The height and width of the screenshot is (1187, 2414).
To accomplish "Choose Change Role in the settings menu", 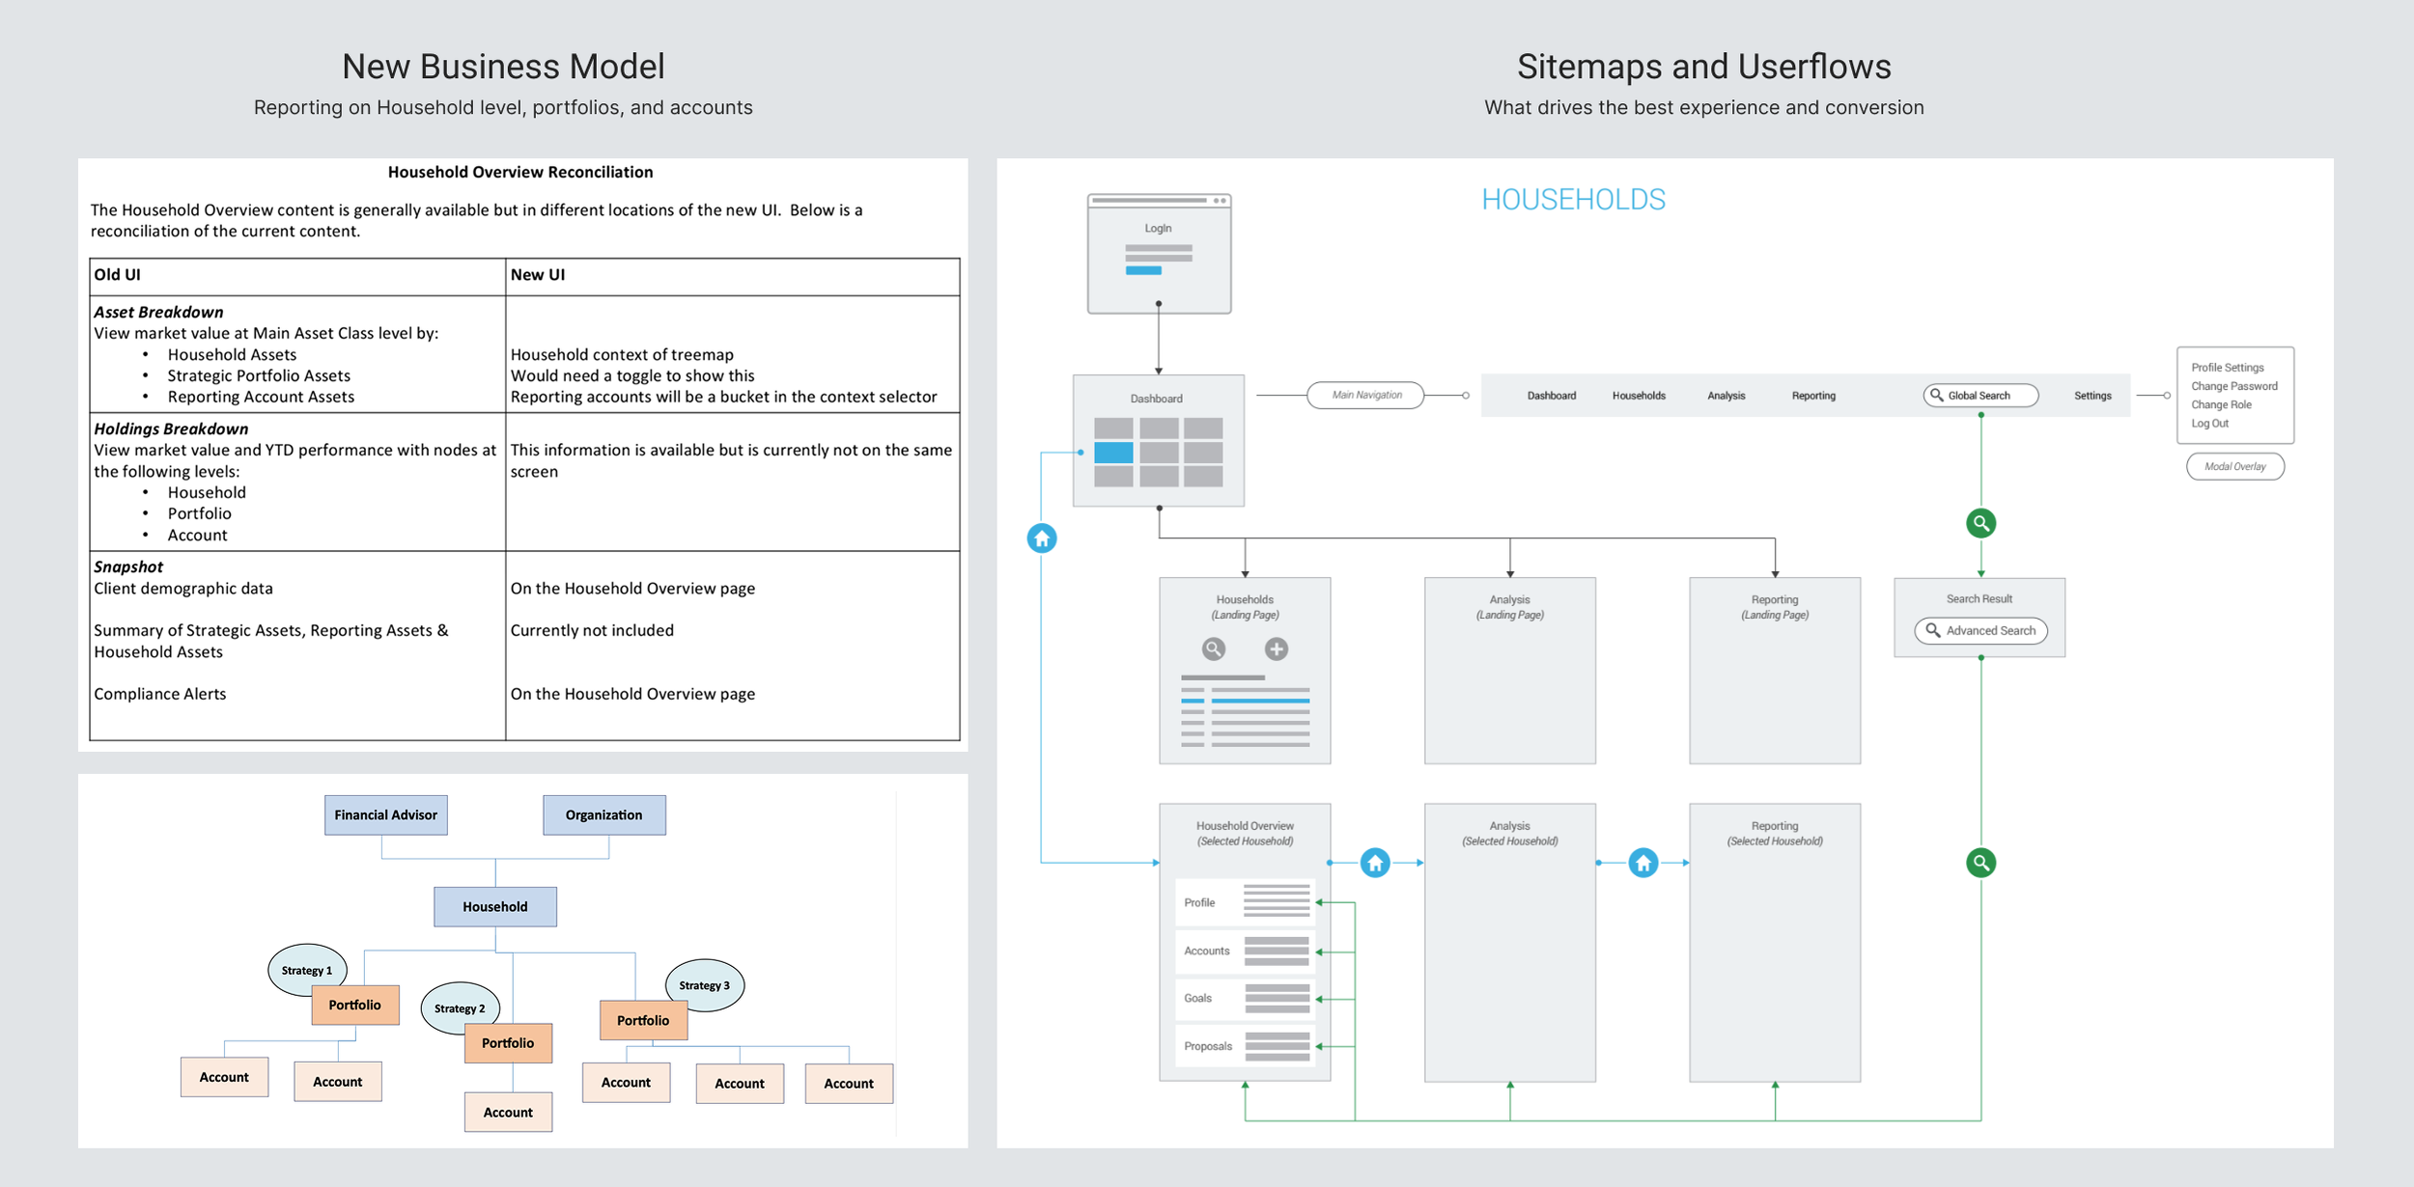I will coord(2221,404).
